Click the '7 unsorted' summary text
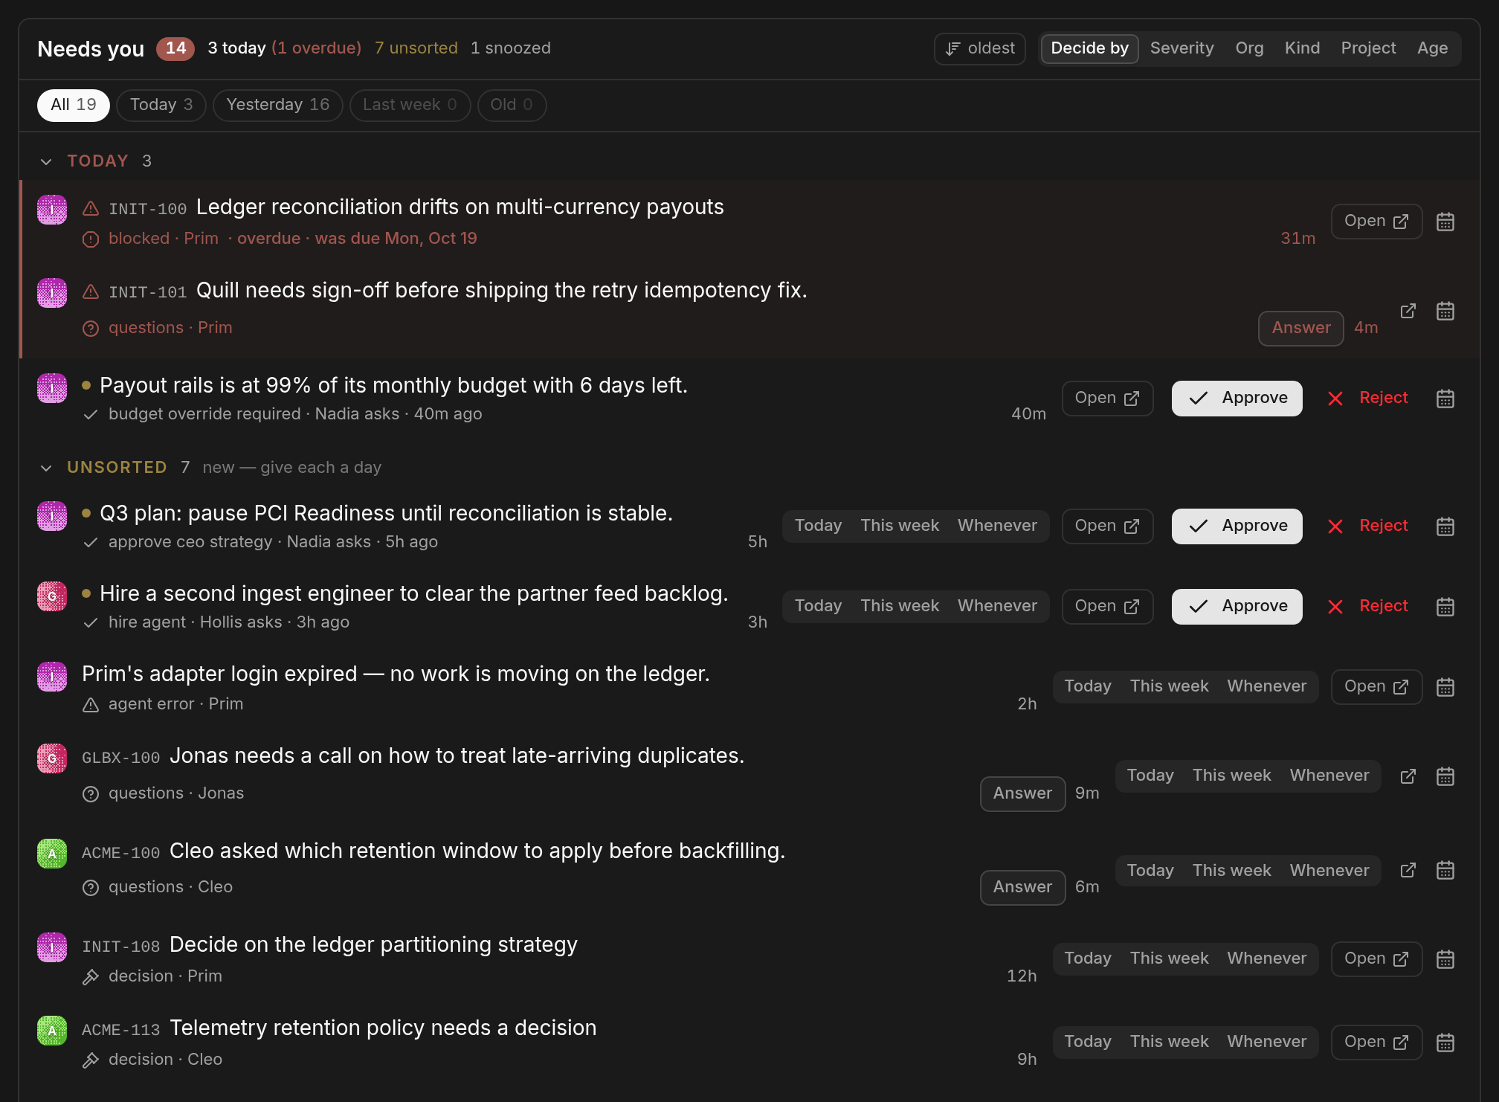This screenshot has width=1499, height=1102. pos(416,48)
